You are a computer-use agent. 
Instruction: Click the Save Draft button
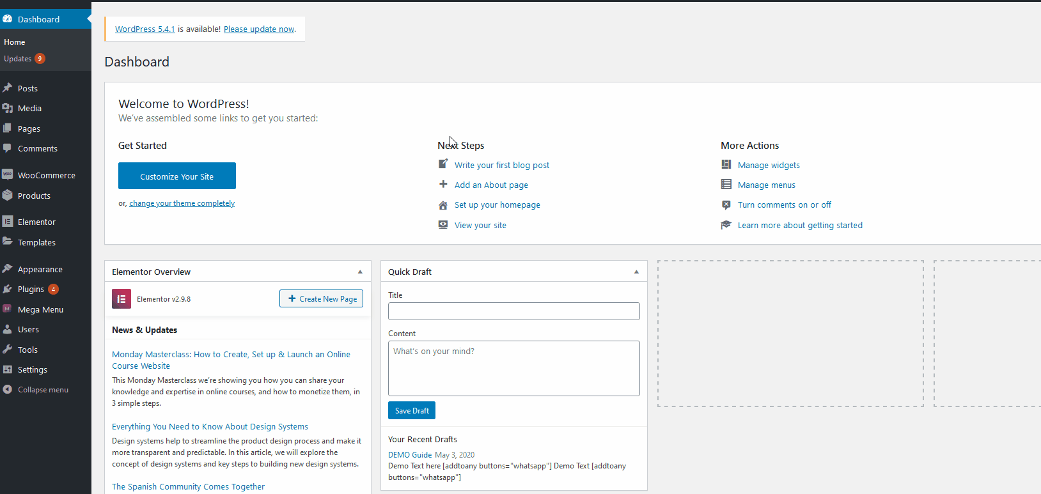pyautogui.click(x=412, y=410)
